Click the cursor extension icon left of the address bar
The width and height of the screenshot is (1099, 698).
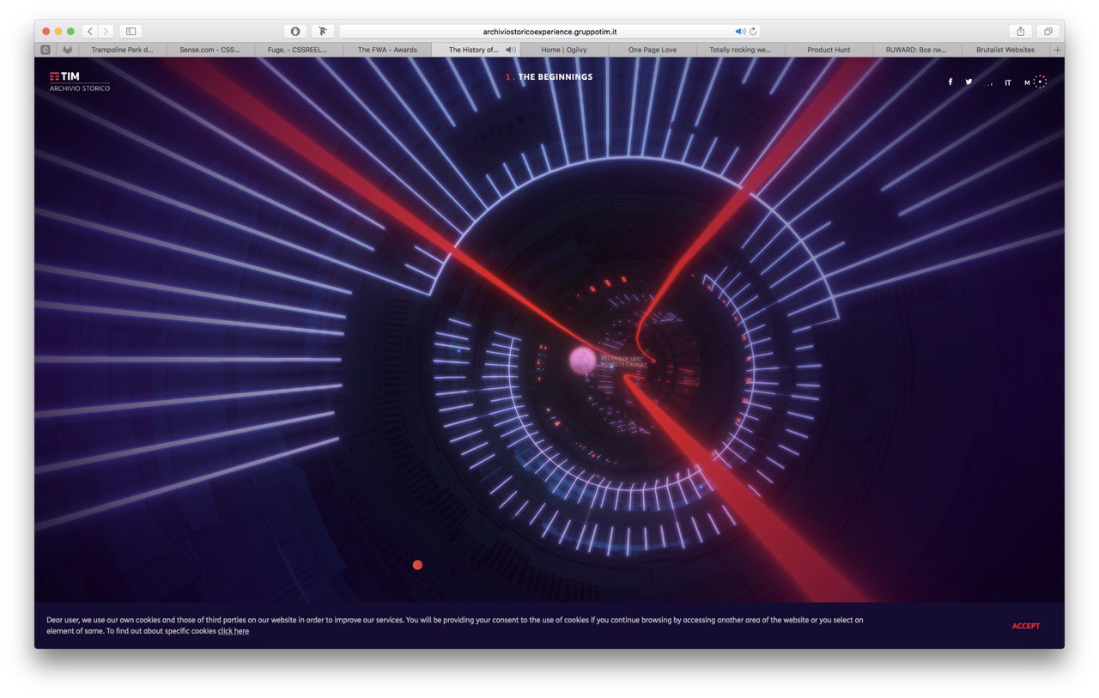click(x=322, y=31)
